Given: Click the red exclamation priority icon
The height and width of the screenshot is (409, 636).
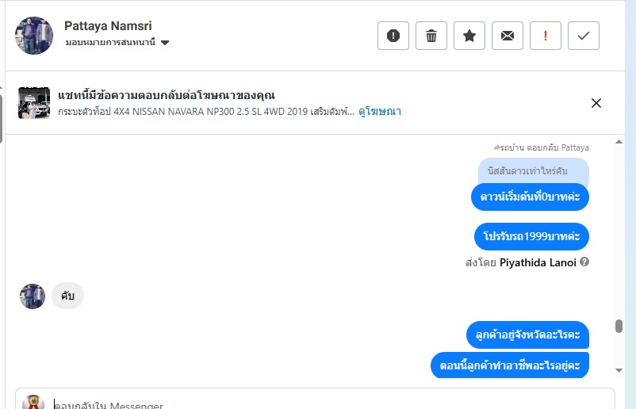Looking at the screenshot, I should [546, 36].
